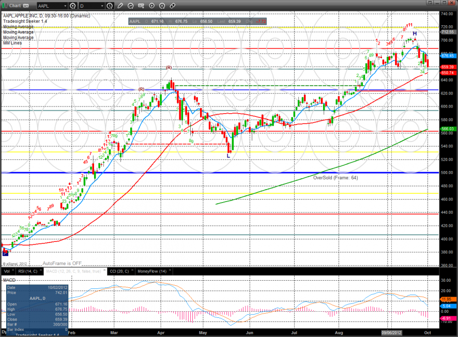Toggle the SBI badge next to Chart title
Image resolution: width=458 pixels, height=337 pixels.
[25, 6]
